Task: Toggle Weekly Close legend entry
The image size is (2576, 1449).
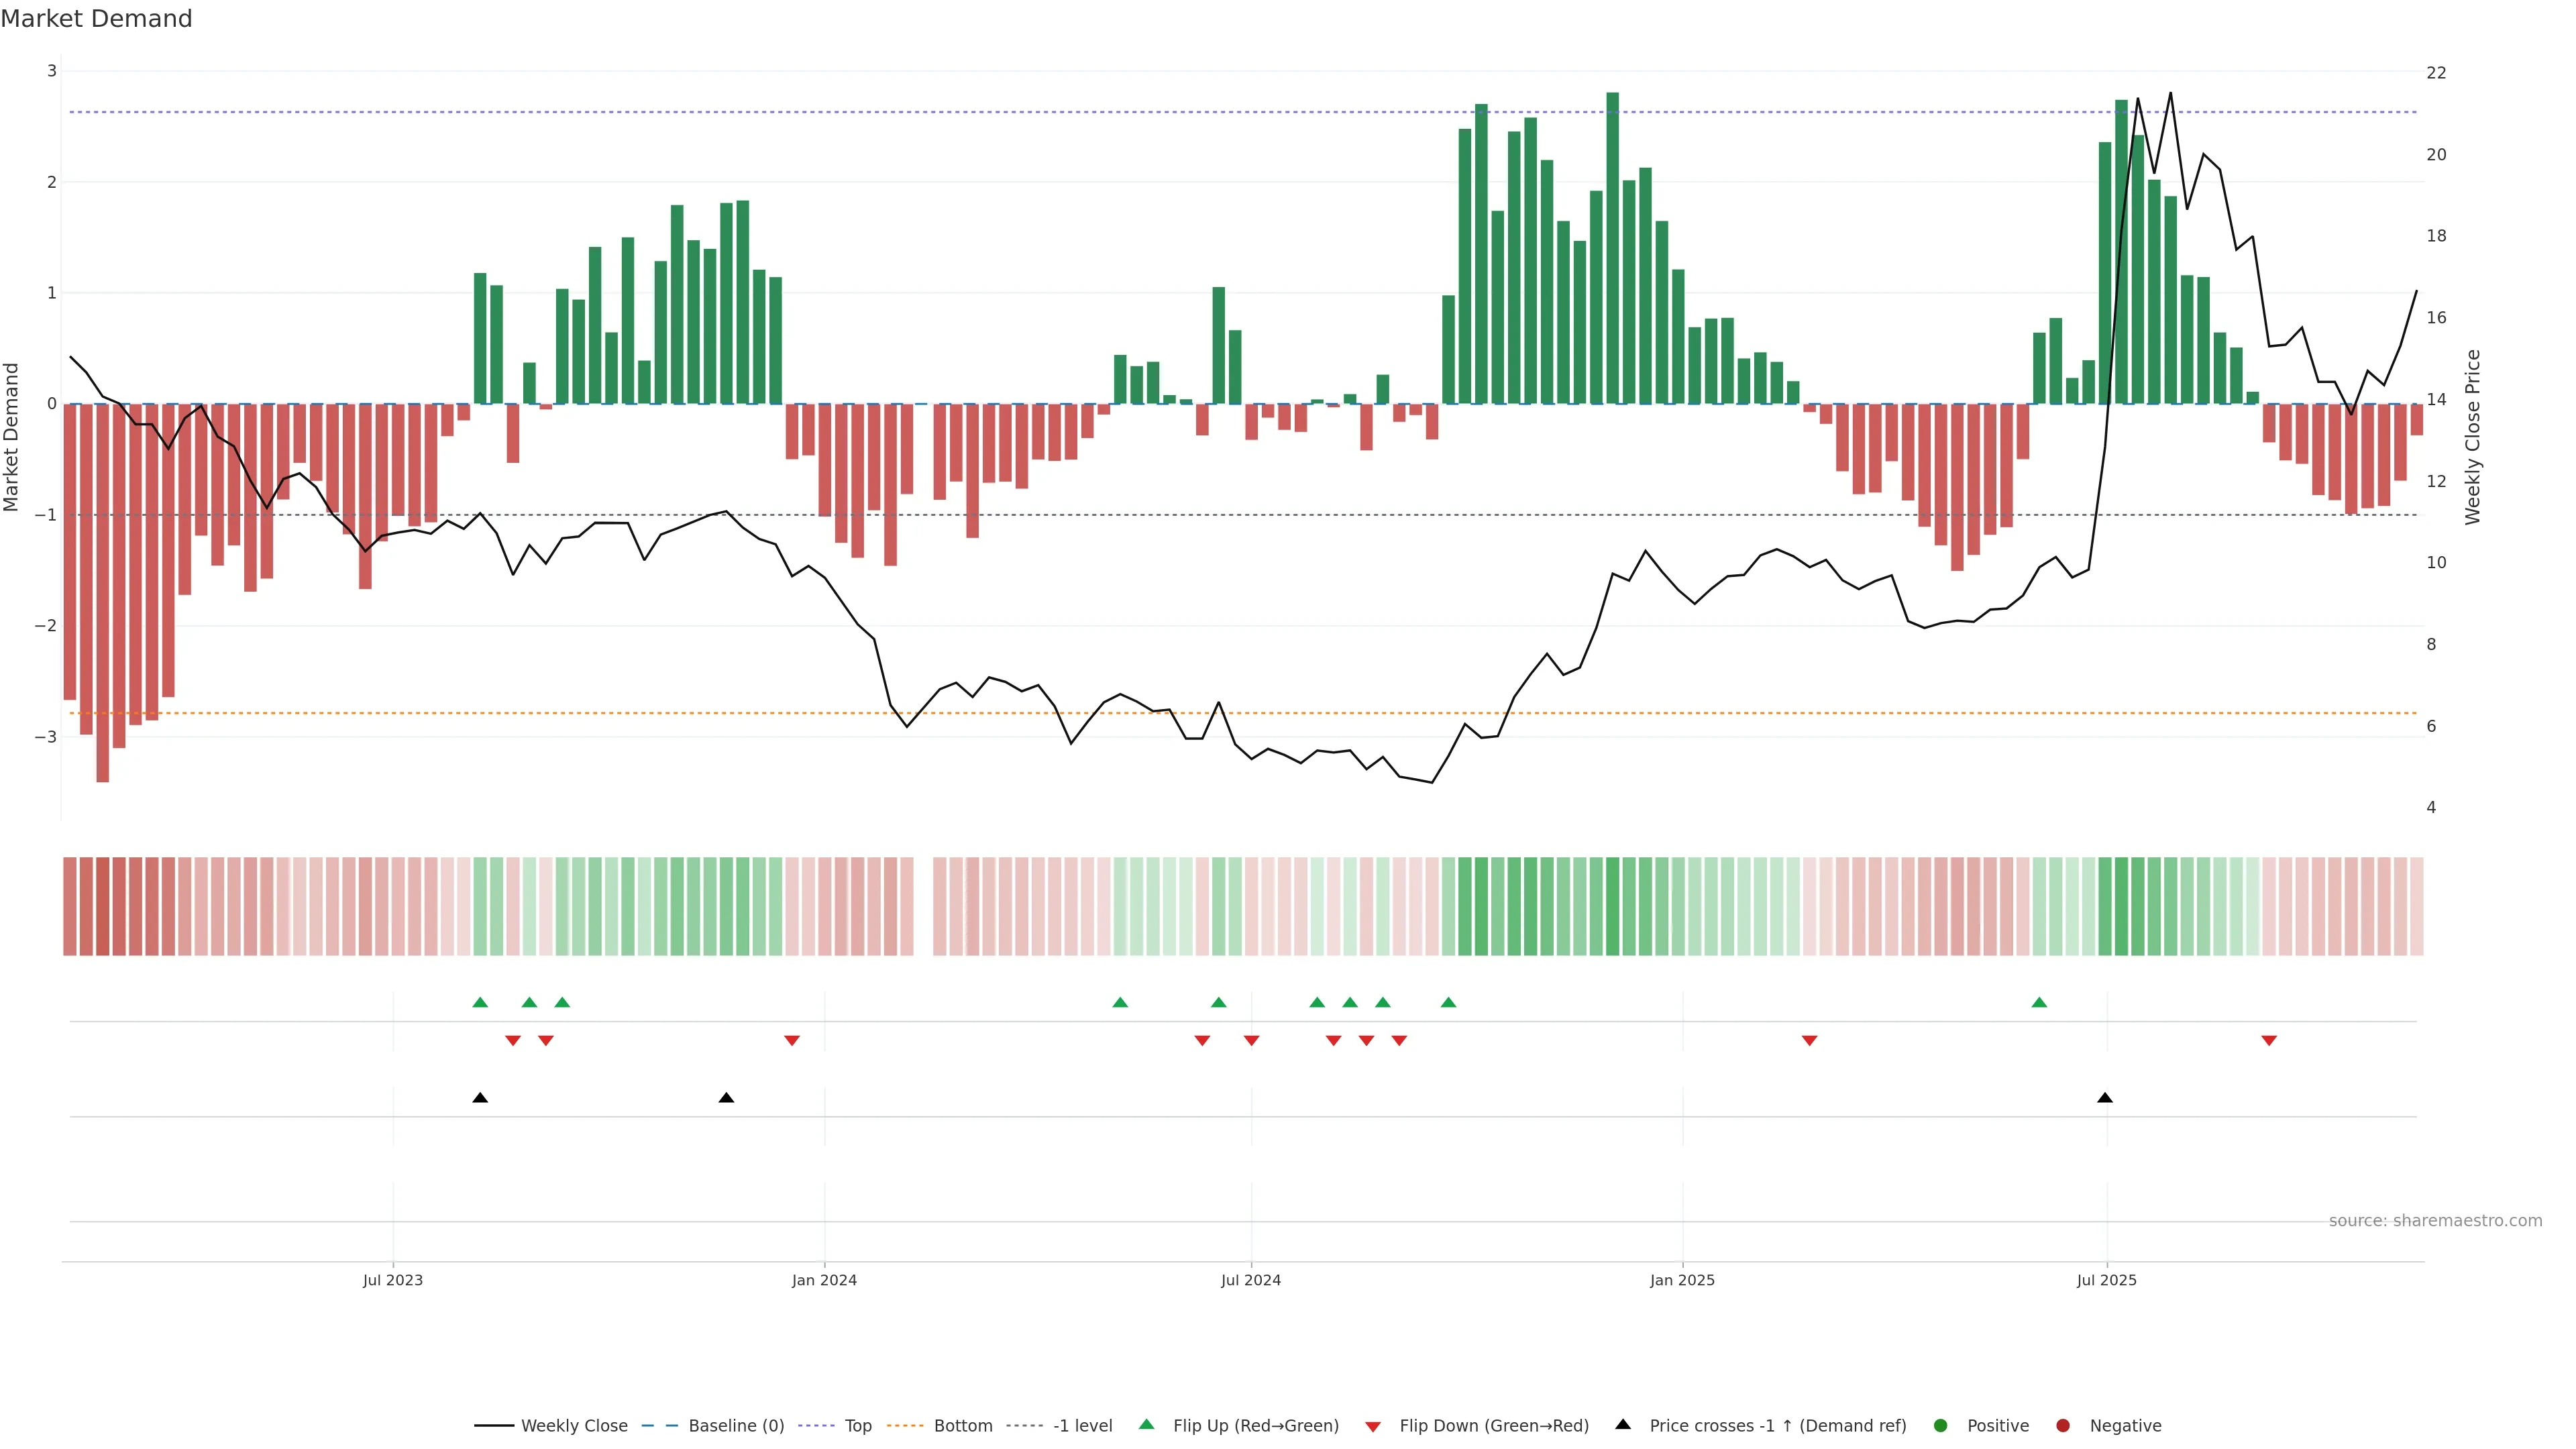Action: pyautogui.click(x=573, y=1425)
